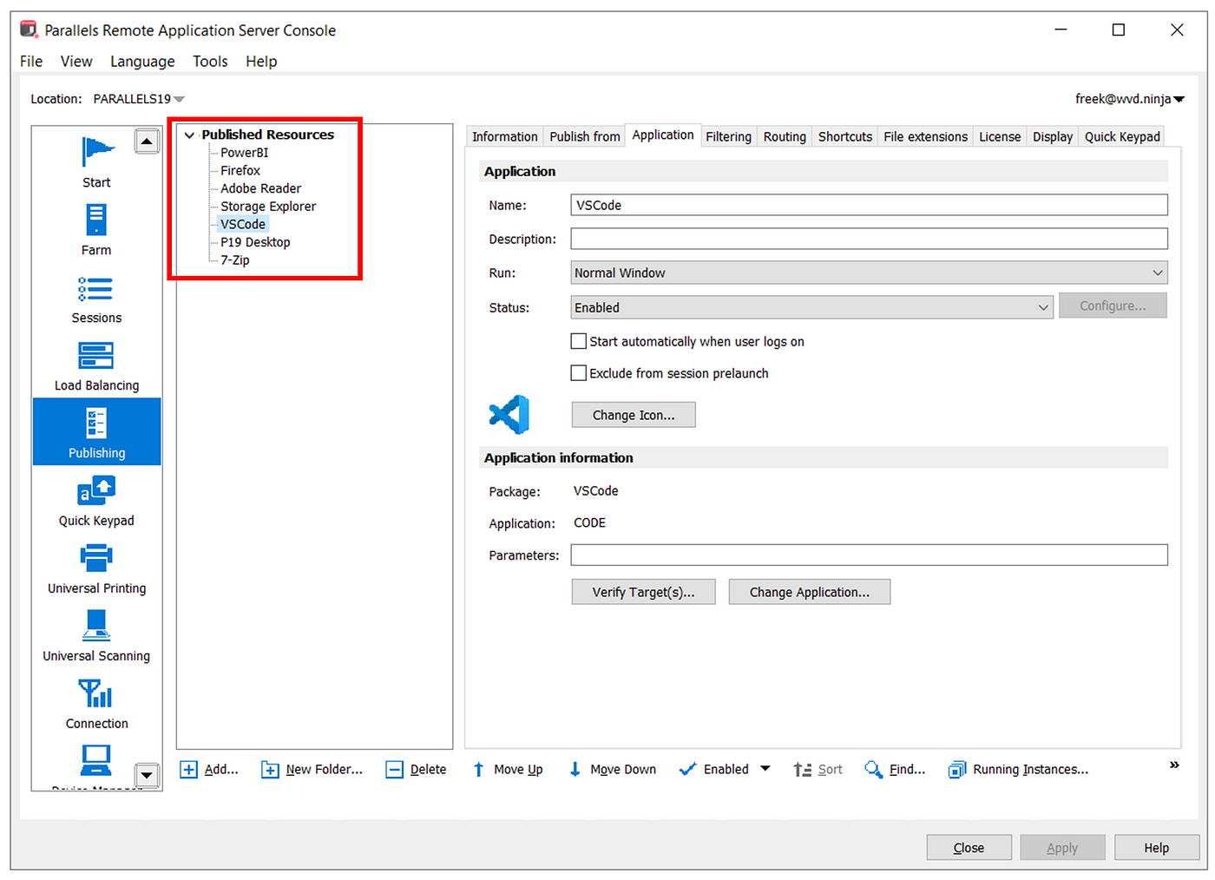Image resolution: width=1215 pixels, height=880 pixels.
Task: Click the Name input field
Action: click(869, 206)
